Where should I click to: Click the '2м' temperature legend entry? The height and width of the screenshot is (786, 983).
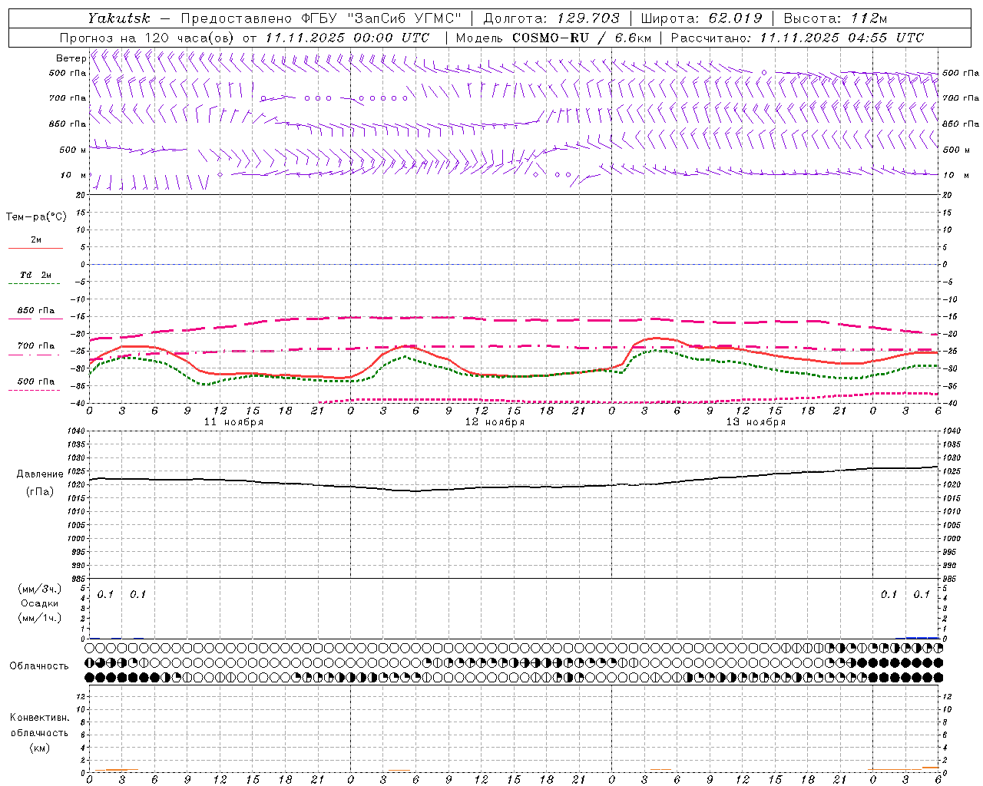point(36,240)
